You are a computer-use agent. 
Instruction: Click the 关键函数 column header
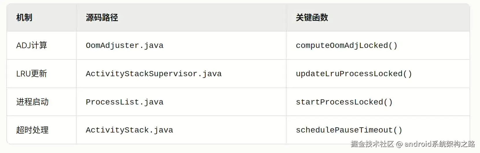312,18
